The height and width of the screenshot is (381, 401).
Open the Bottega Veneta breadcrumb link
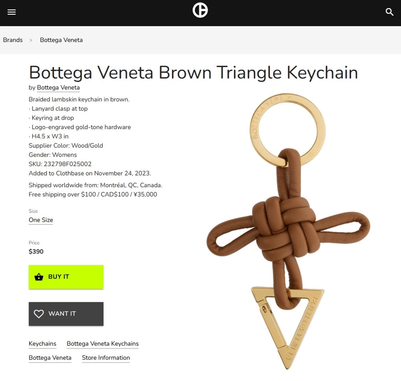61,40
